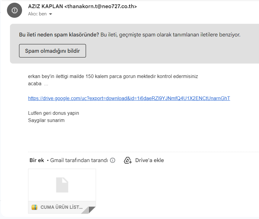This screenshot has width=259, height=219.
Task: Open the CUMA ÜRÜN LİST attachment thumbnail
Action: coord(62,191)
